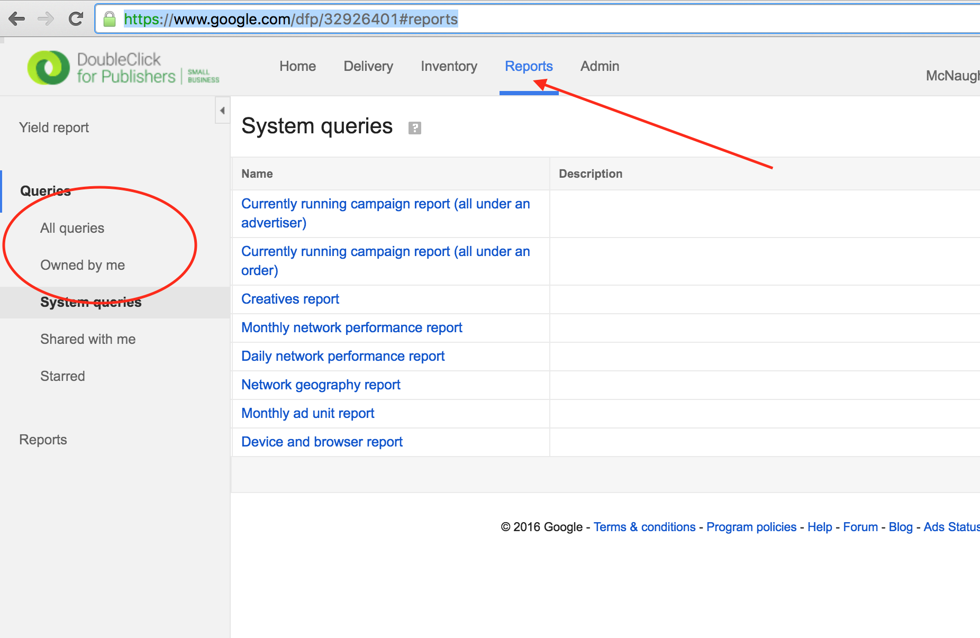
Task: Open the Admin tab
Action: coord(599,66)
